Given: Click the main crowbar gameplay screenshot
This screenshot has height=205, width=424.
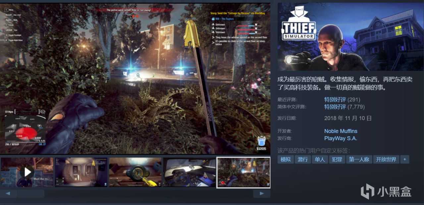Looking at the screenshot, I should pyautogui.click(x=135, y=79).
